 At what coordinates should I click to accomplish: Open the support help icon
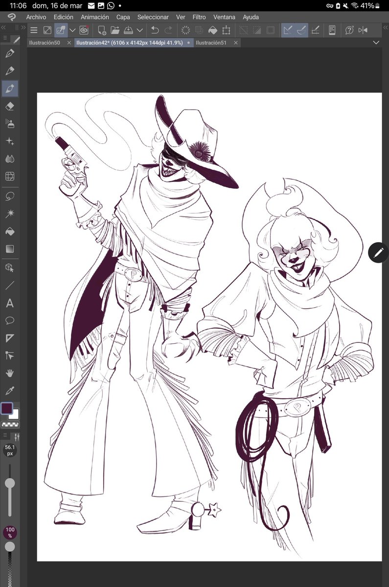point(349,30)
